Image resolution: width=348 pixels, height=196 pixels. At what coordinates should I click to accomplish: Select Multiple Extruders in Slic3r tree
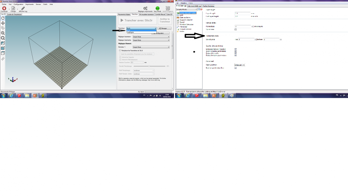coord(187,24)
